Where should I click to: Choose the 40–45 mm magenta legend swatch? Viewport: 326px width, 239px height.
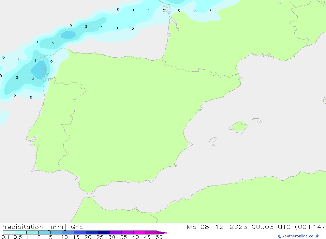[139, 232]
